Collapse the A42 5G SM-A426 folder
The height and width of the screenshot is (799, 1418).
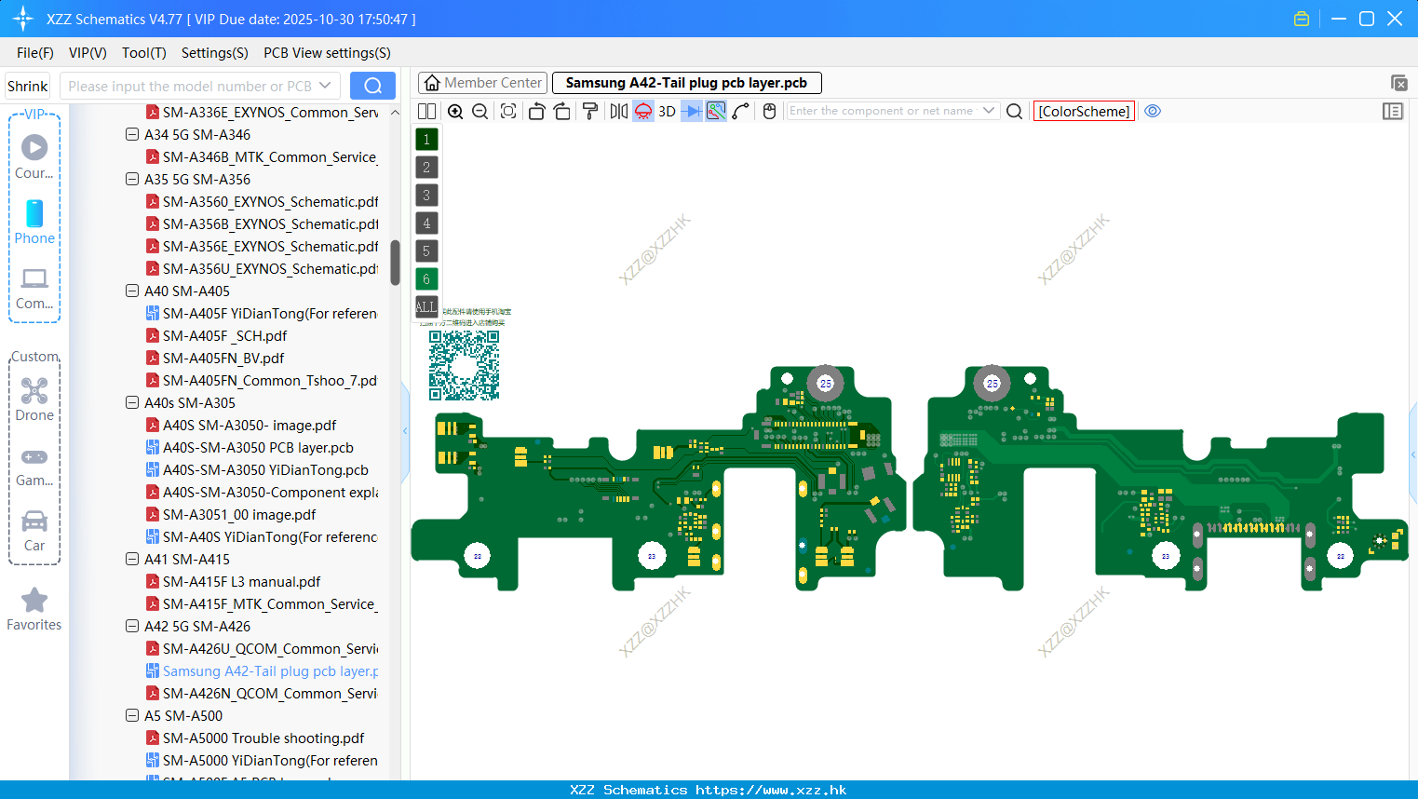(x=132, y=626)
